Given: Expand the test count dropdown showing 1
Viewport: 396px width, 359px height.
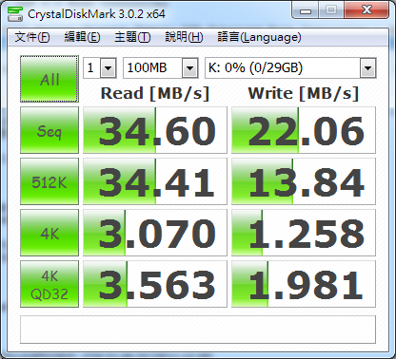Looking at the screenshot, I should [109, 67].
